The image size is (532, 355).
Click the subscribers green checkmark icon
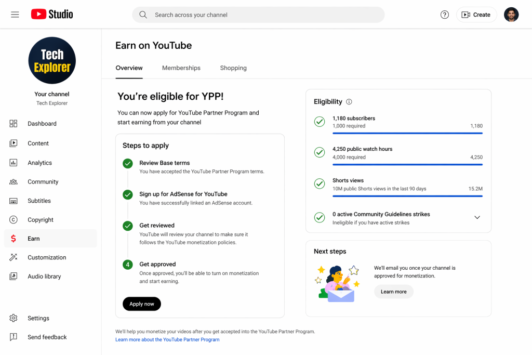tap(320, 122)
